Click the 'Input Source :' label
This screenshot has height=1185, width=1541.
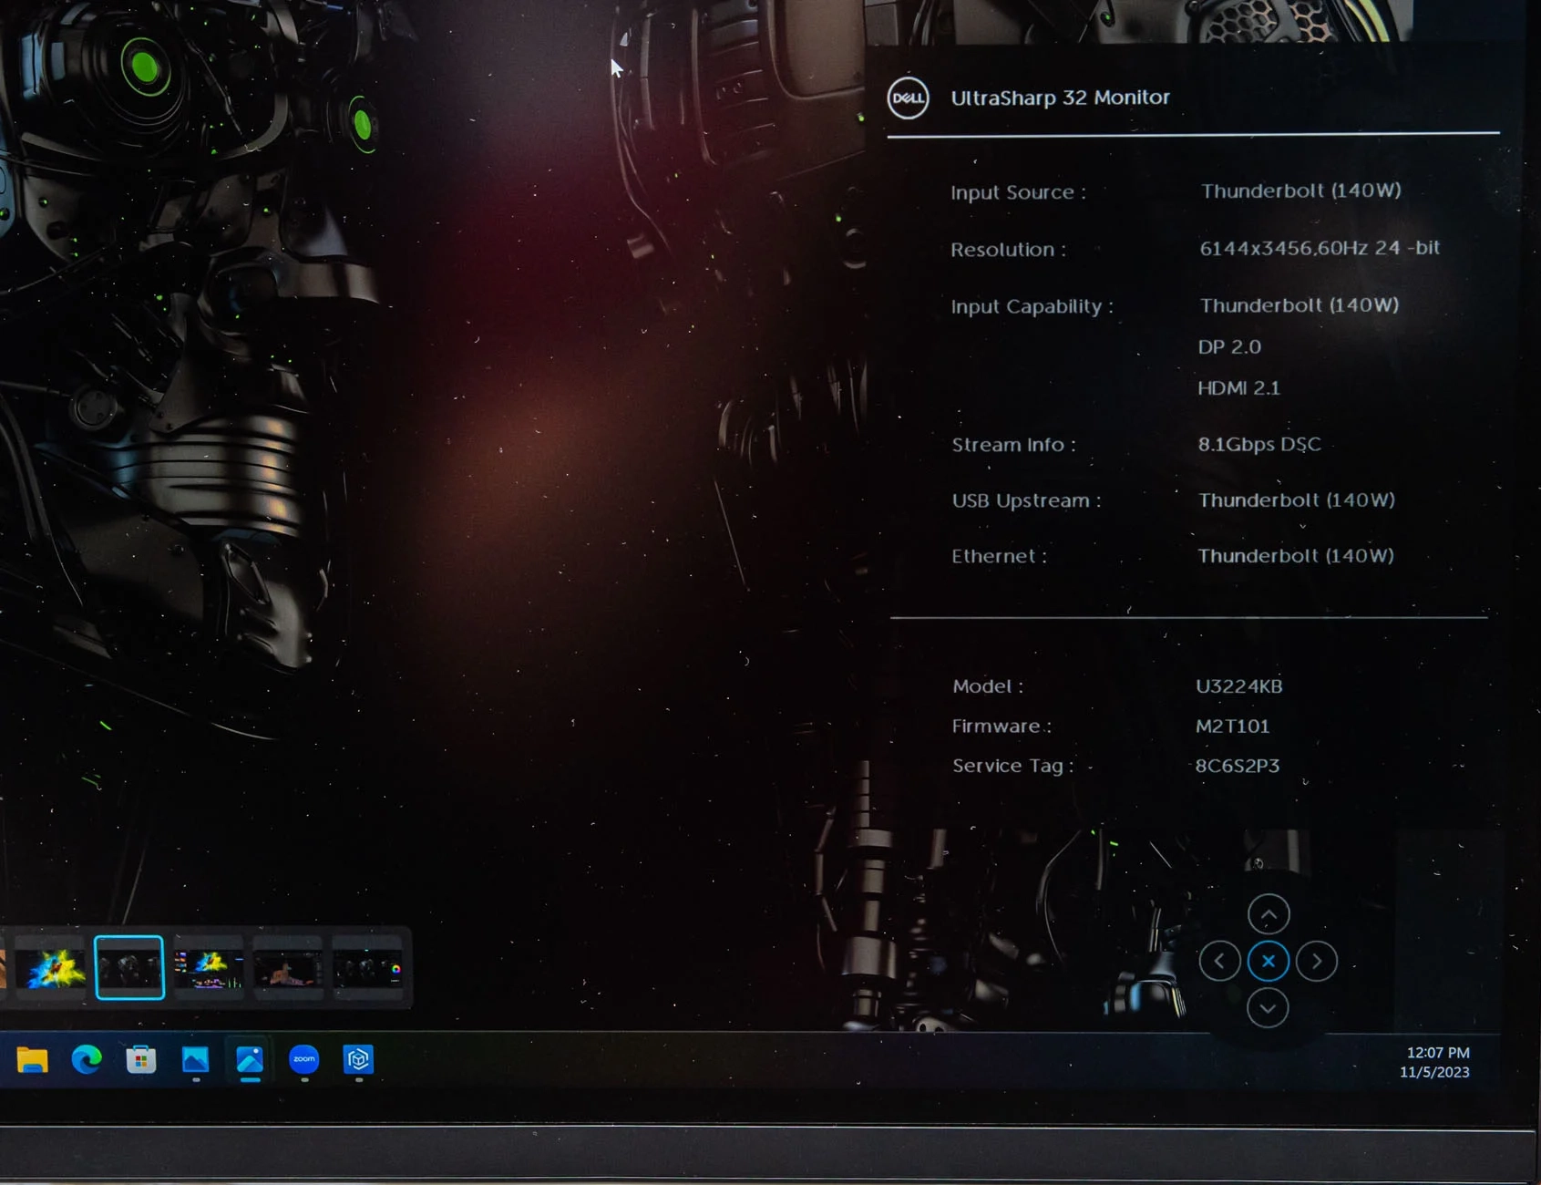tap(1018, 192)
